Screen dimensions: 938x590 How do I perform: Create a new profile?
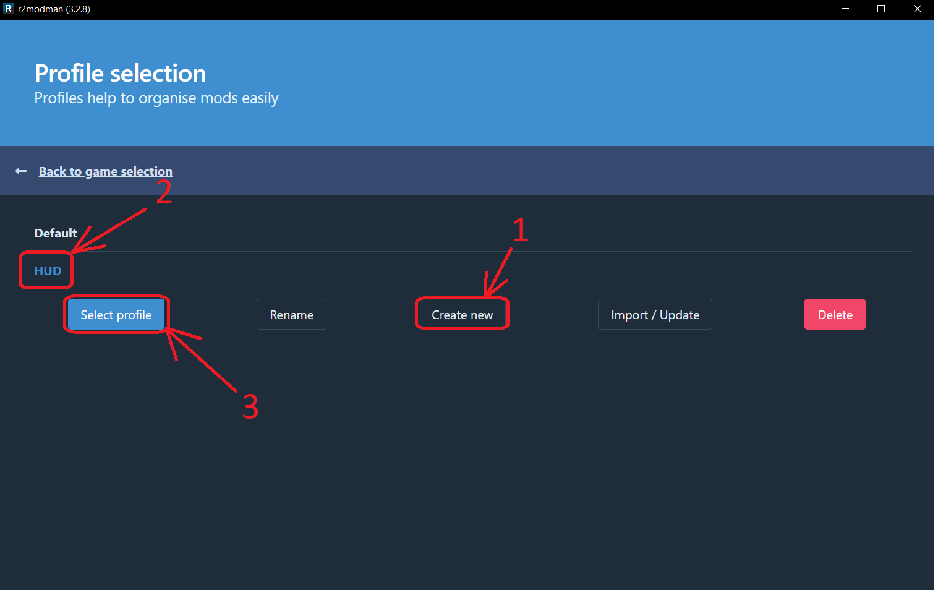pos(462,315)
